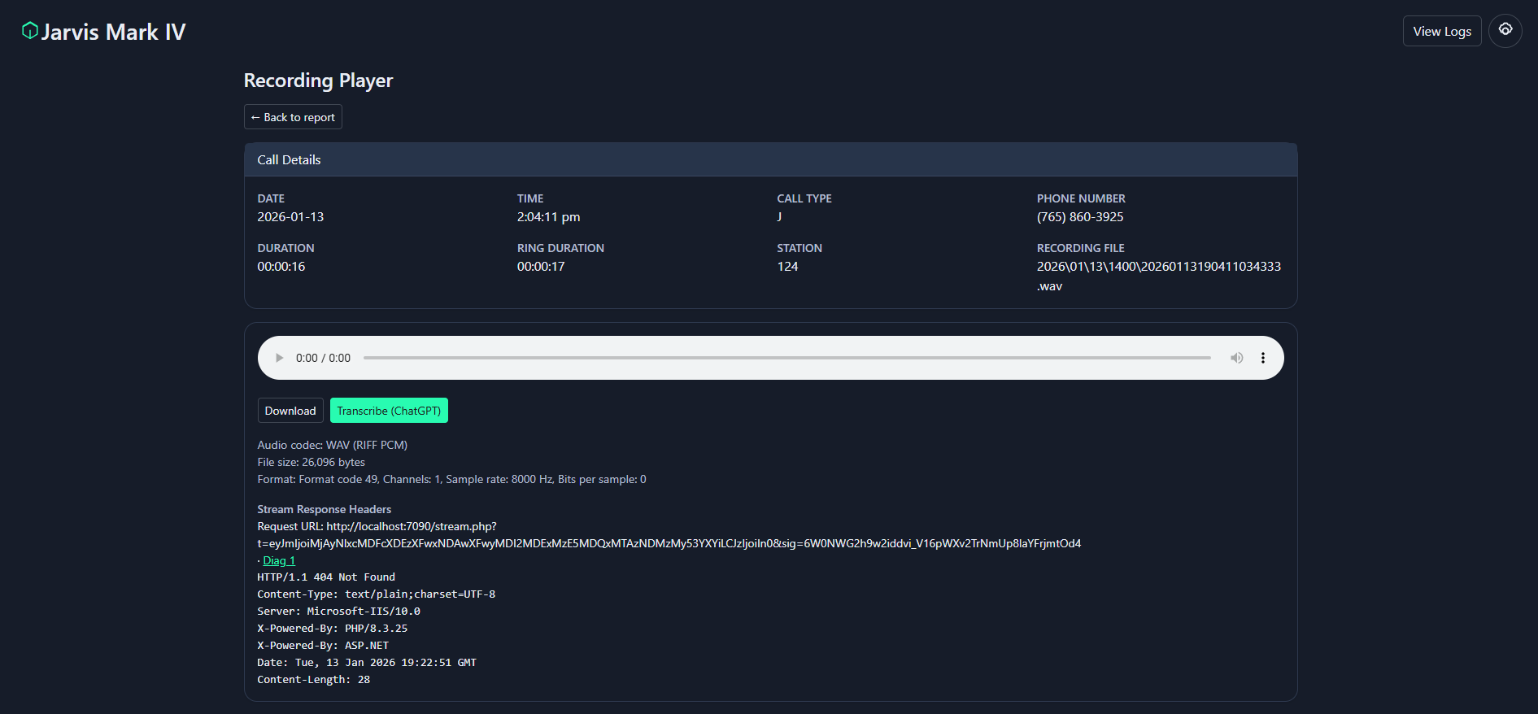Mute the audio player volume
Viewport: 1538px width, 714px height.
(1236, 358)
